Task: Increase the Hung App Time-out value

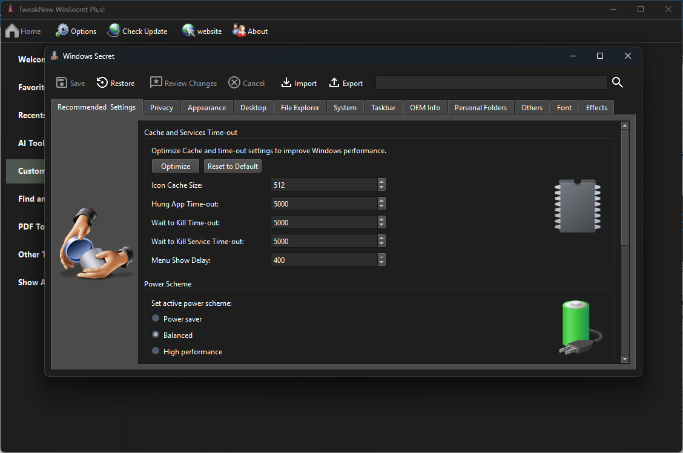Action: (x=381, y=200)
